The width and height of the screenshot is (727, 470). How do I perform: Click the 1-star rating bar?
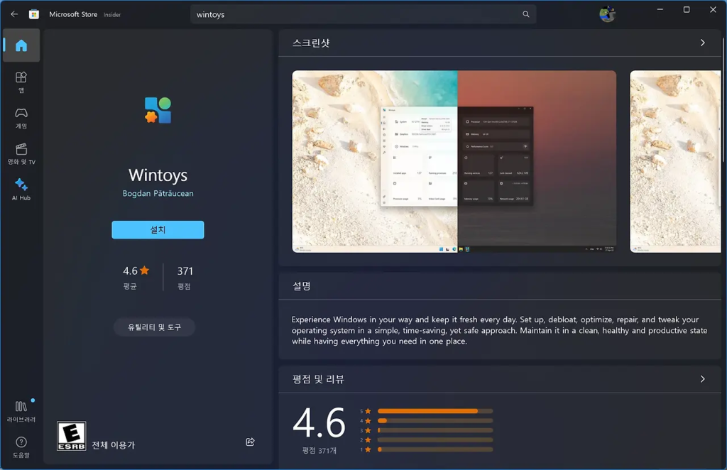[435, 449]
